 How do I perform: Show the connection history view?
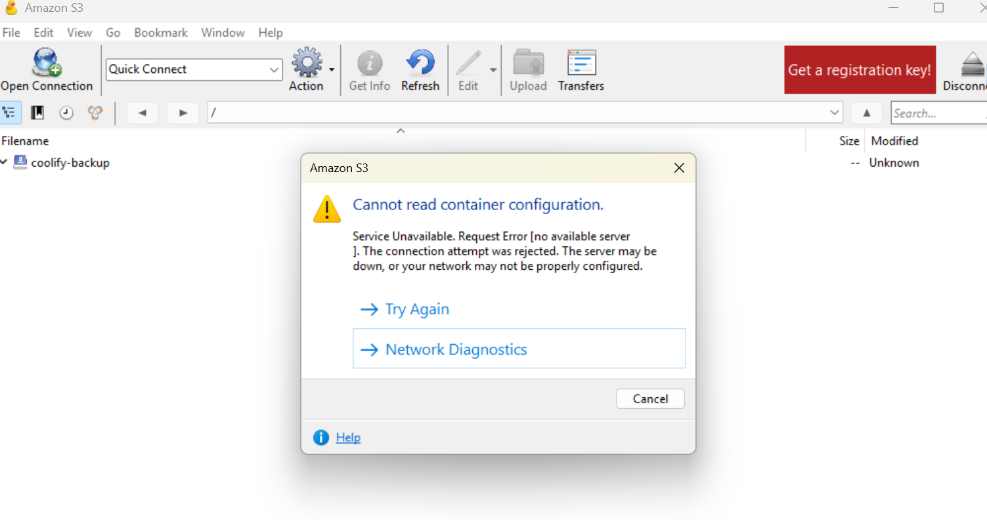66,113
